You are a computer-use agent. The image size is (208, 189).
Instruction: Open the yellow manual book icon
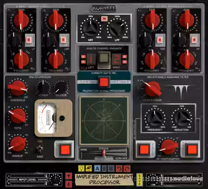point(89,169)
